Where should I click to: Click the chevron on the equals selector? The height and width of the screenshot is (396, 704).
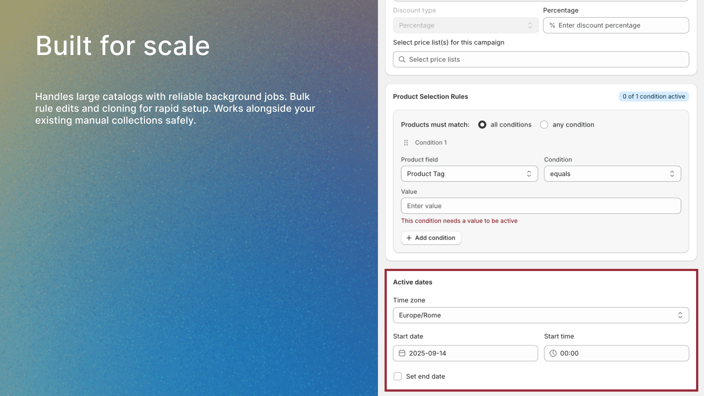[x=671, y=173]
